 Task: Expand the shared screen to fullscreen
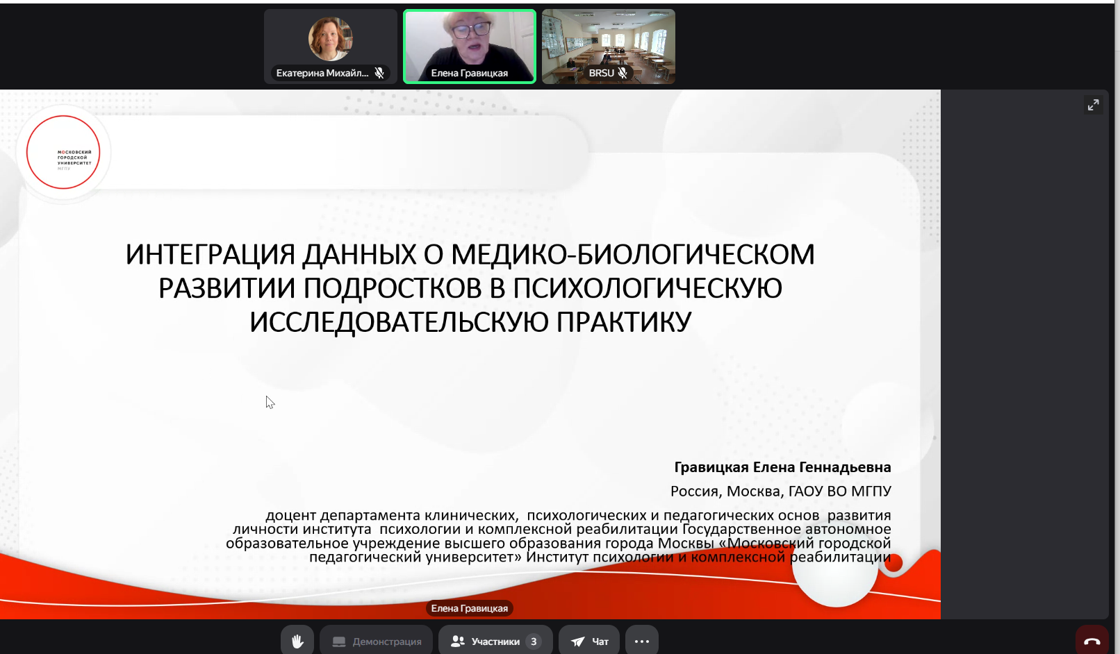pos(1093,105)
